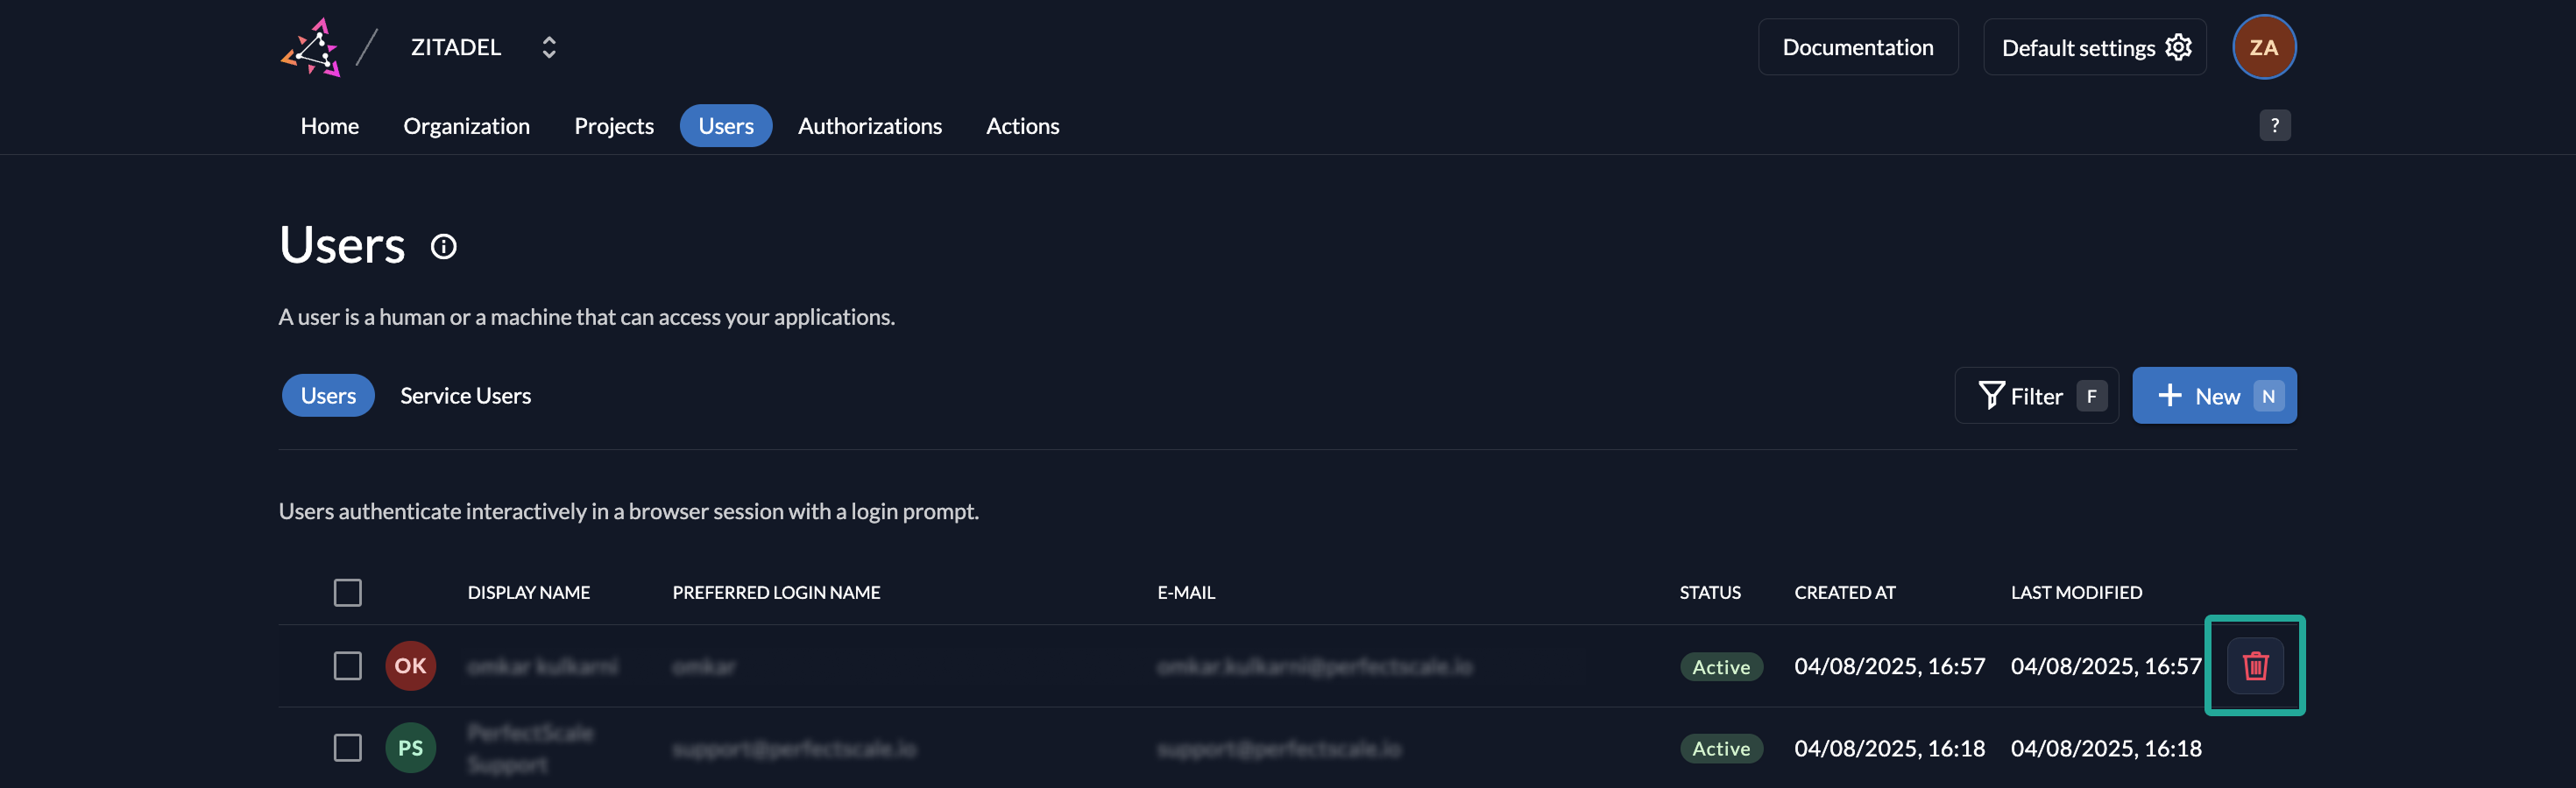The image size is (2576, 788).
Task: Delete the OK user with trash icon
Action: click(2255, 666)
